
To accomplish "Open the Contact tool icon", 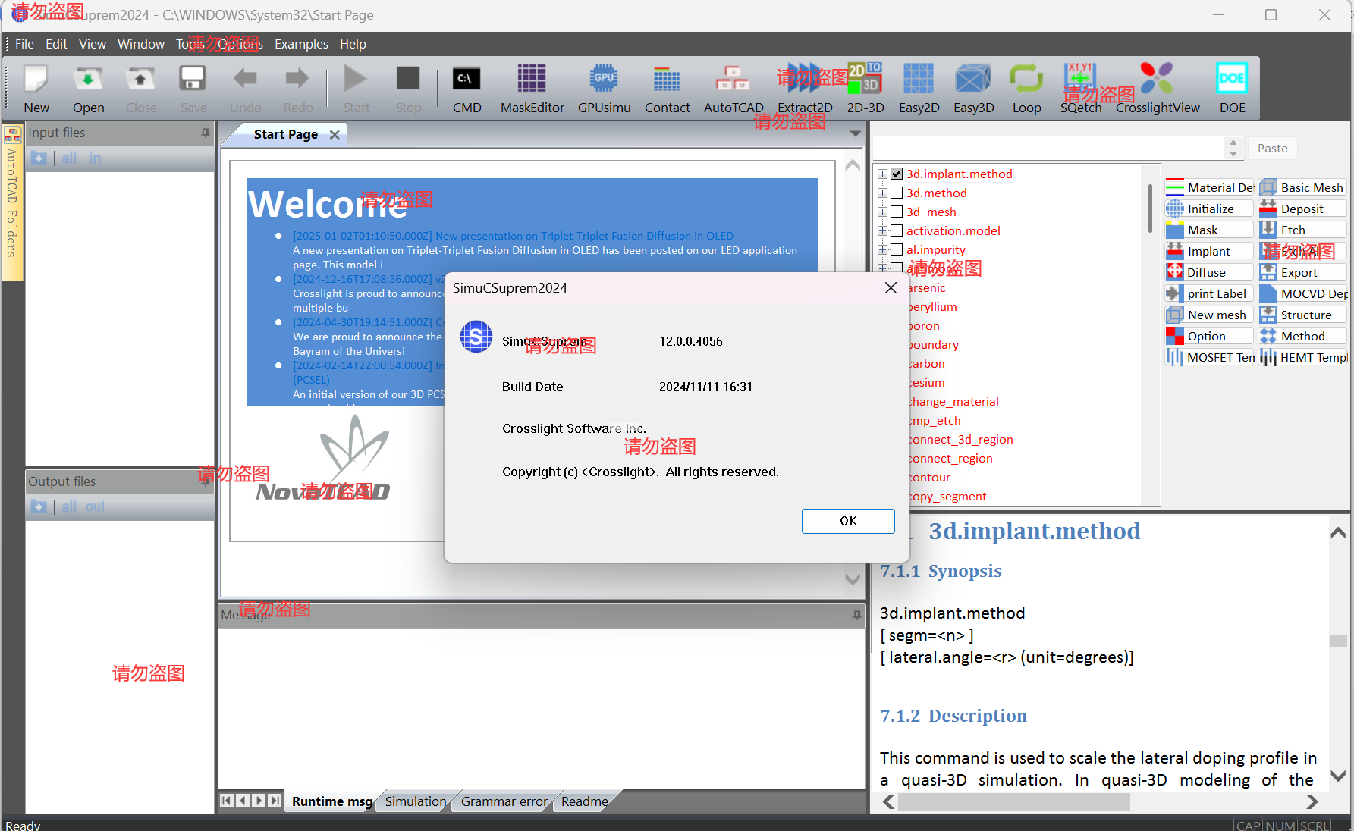I will click(667, 89).
